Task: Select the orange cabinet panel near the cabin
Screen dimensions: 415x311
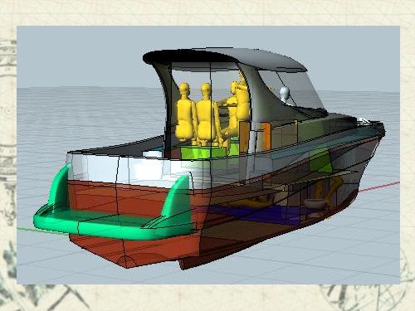Action: coord(266,136)
